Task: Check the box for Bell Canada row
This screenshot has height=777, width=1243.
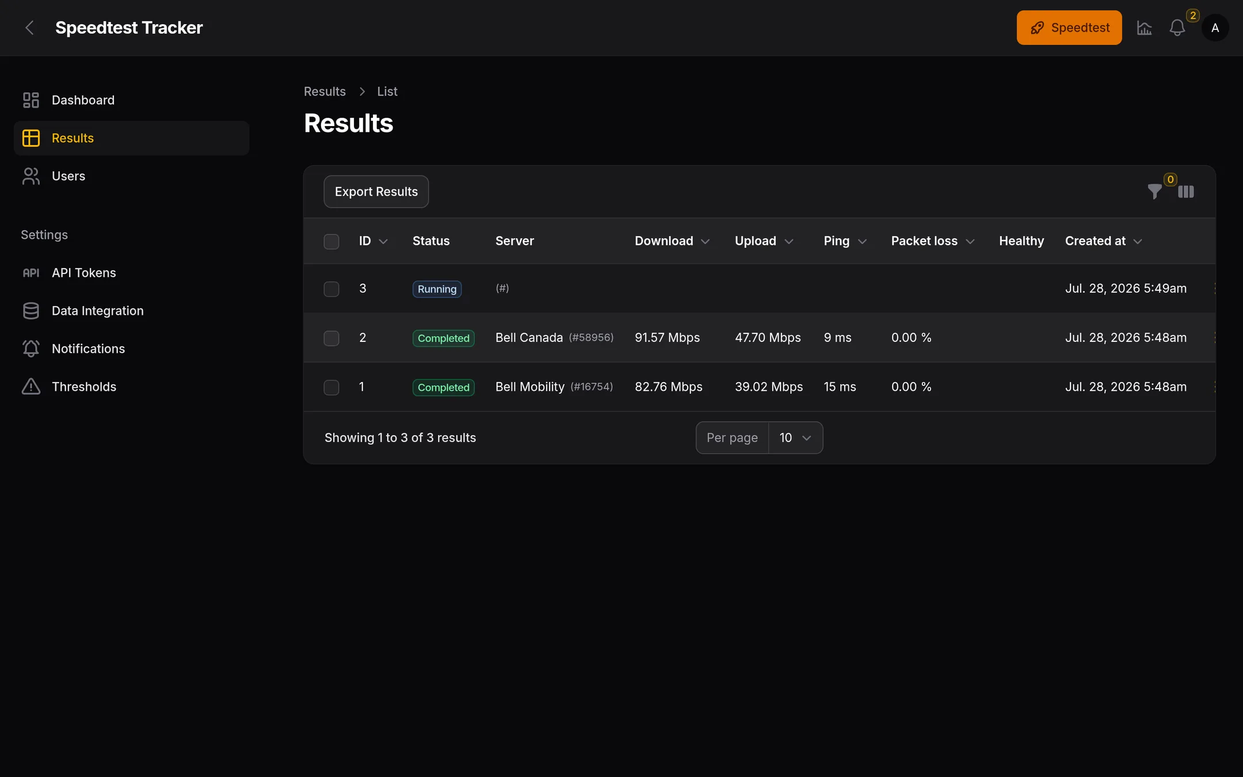Action: (331, 338)
